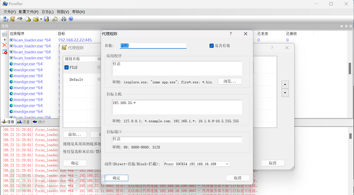Move rule down with the down arrow button

click(x=285, y=93)
